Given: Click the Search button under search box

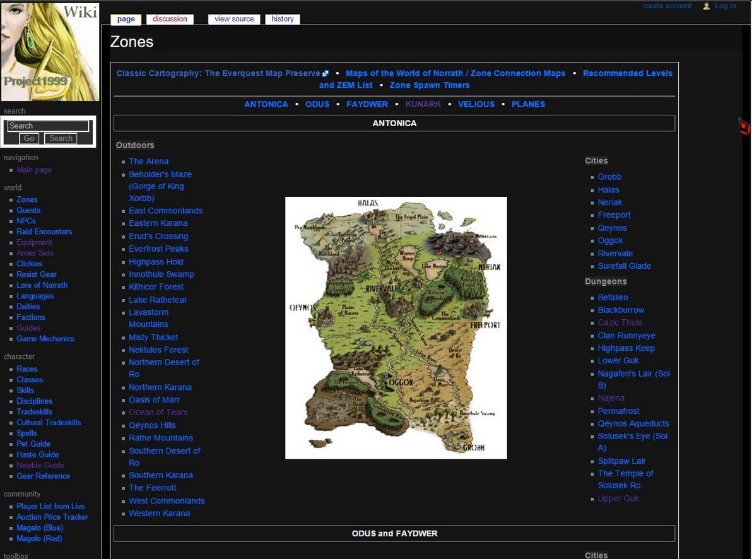Looking at the screenshot, I should (x=61, y=138).
